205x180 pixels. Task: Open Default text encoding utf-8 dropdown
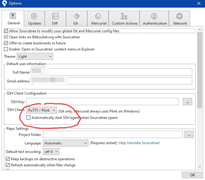click(51, 152)
